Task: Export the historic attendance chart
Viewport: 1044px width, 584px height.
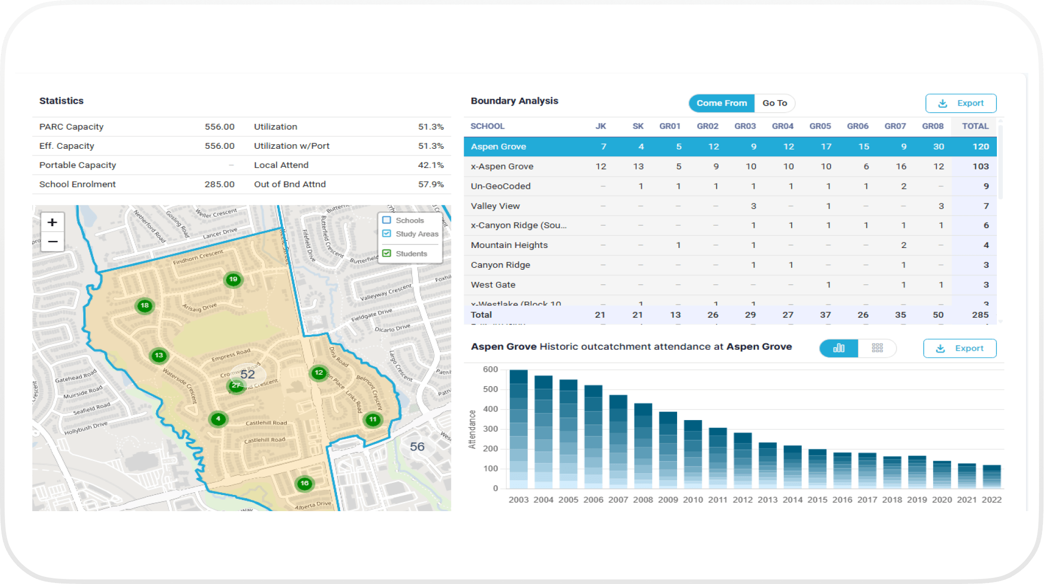Action: (x=960, y=348)
